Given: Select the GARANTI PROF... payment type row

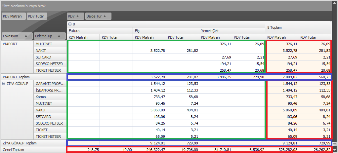Looking at the screenshot, I should [x=50, y=84].
